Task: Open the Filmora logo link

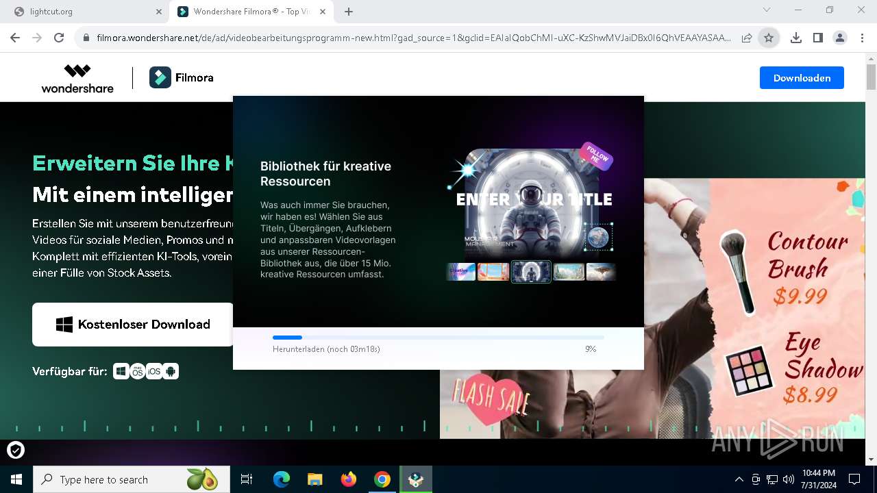Action: pos(182,78)
